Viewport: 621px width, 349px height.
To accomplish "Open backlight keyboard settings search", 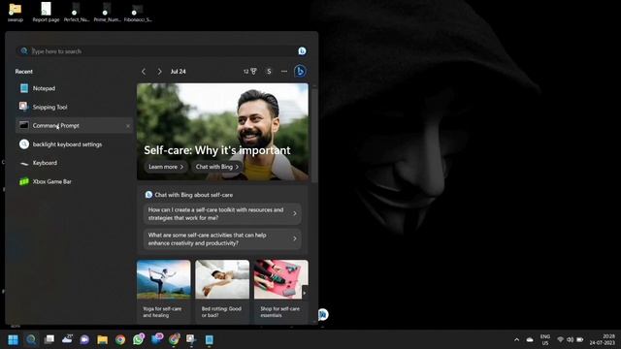I will click(x=74, y=144).
